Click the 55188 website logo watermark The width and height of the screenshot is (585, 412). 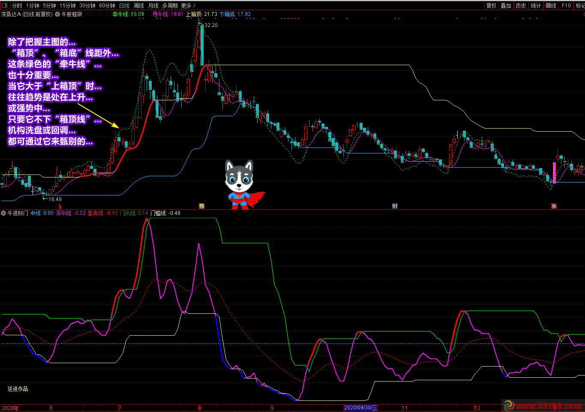click(543, 406)
